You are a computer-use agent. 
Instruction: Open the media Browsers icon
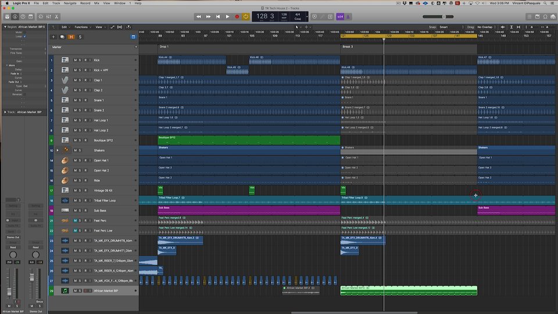553,17
